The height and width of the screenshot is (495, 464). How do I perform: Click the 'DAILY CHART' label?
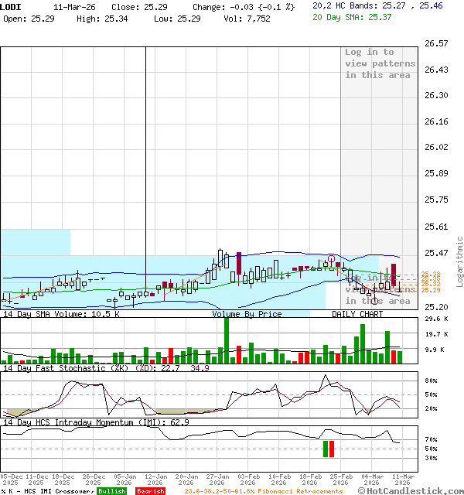[357, 314]
